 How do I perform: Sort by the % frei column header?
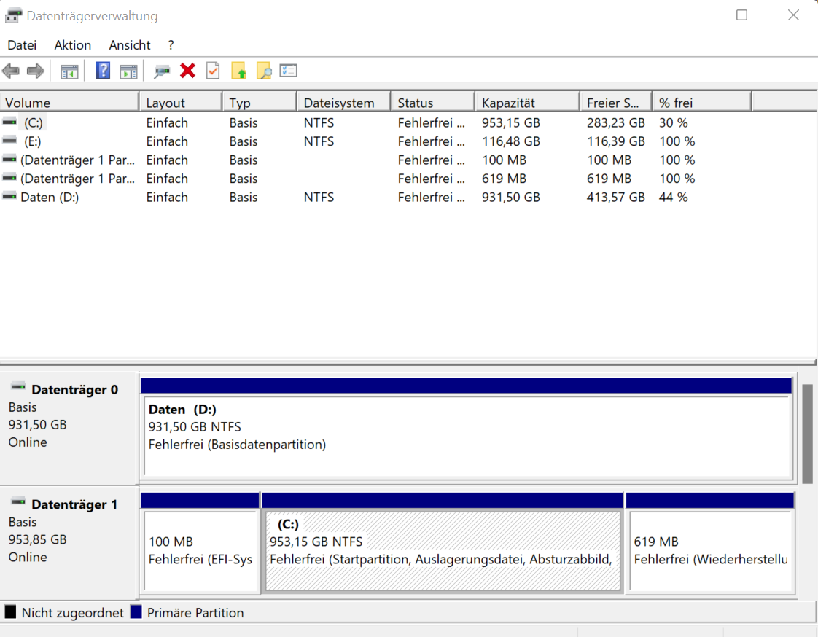tap(702, 102)
